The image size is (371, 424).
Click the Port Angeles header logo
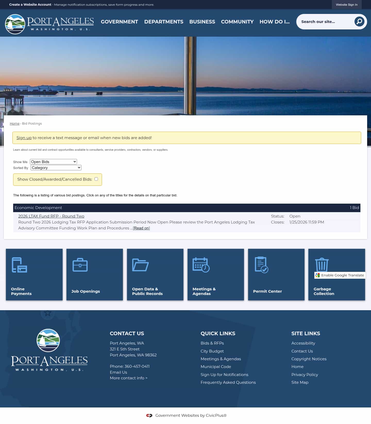click(49, 24)
